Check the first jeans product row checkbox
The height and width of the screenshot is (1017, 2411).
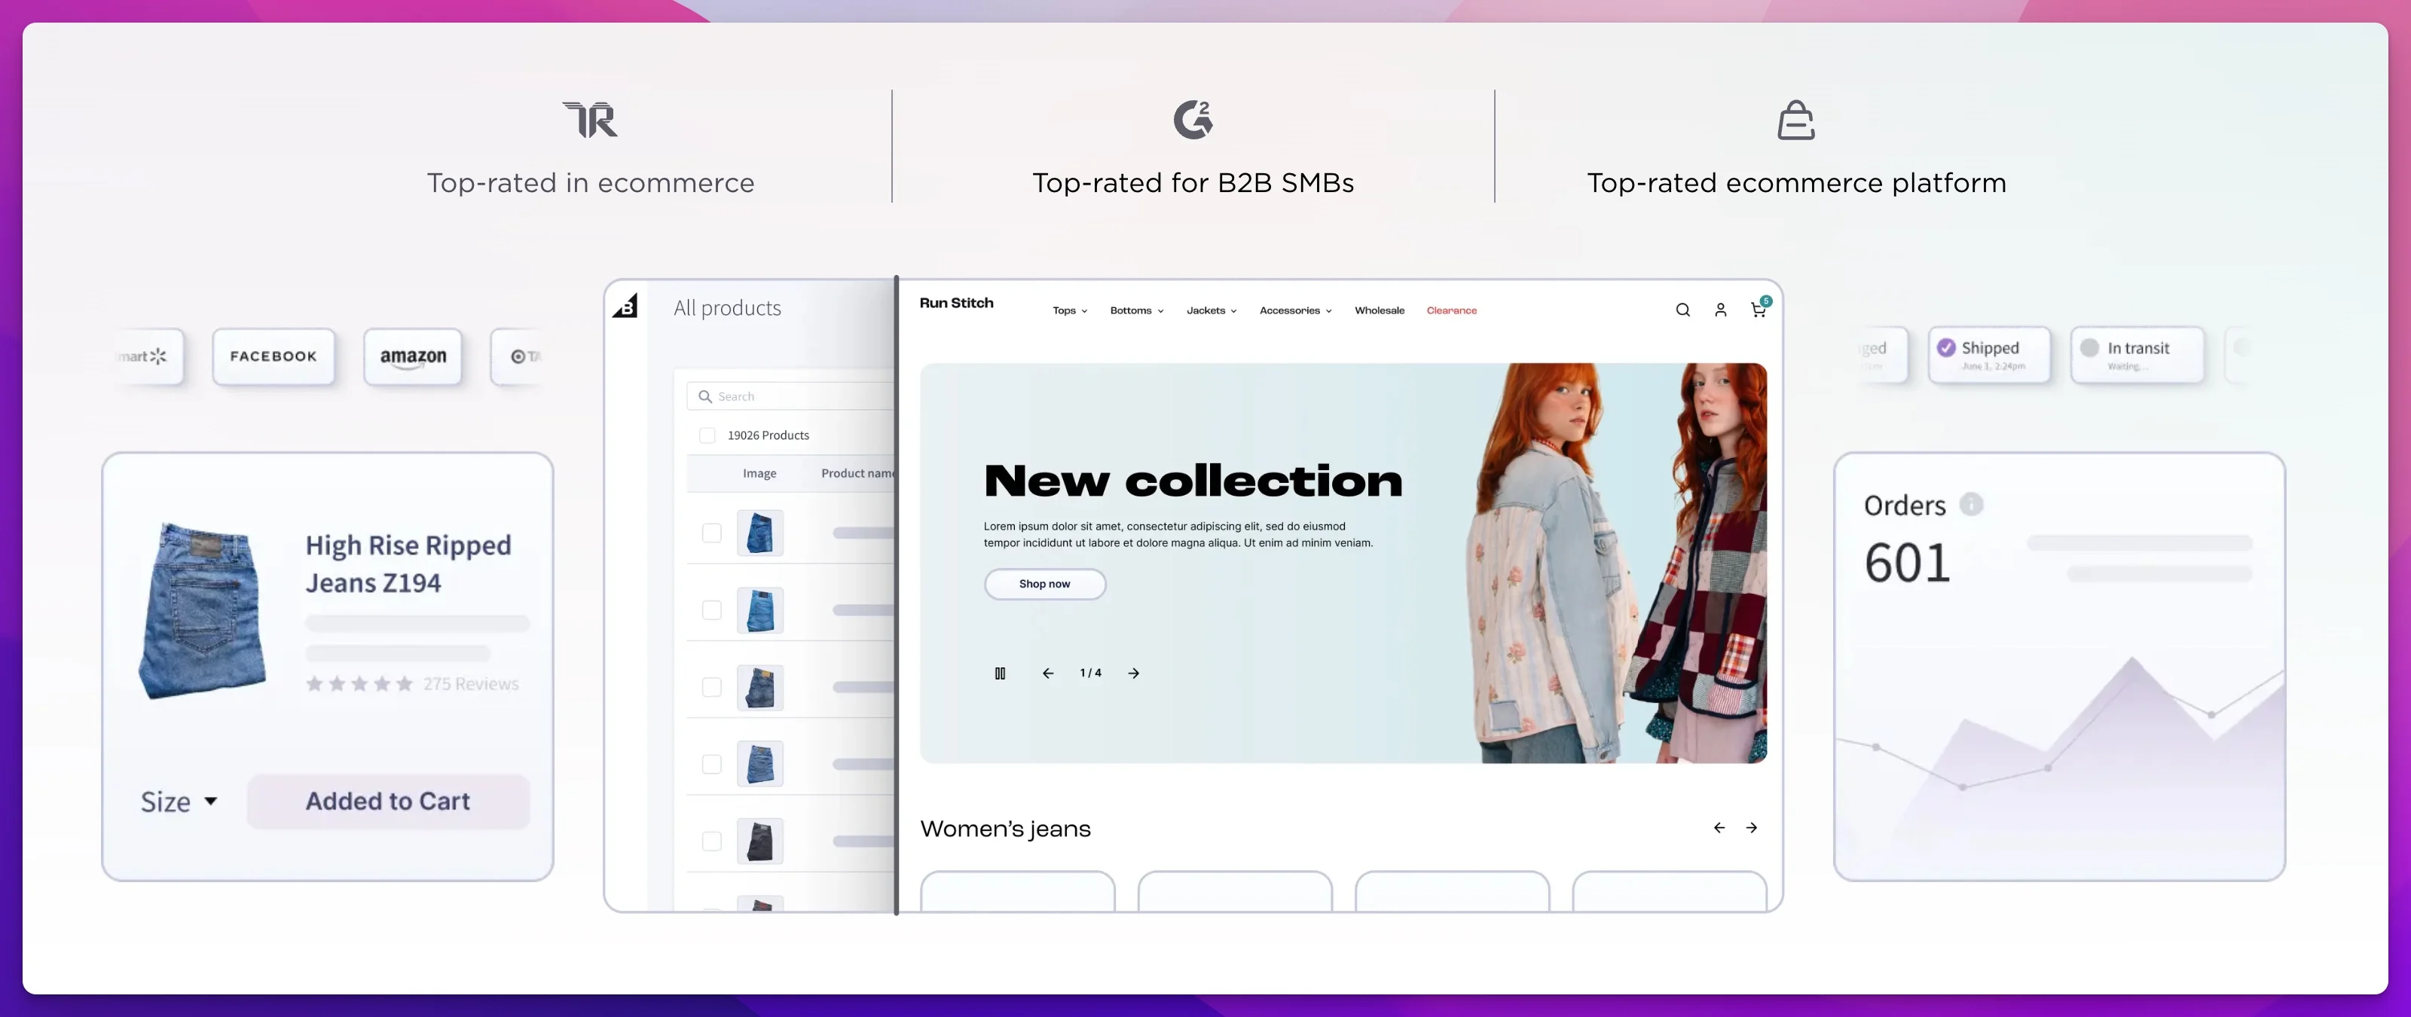pyautogui.click(x=711, y=533)
